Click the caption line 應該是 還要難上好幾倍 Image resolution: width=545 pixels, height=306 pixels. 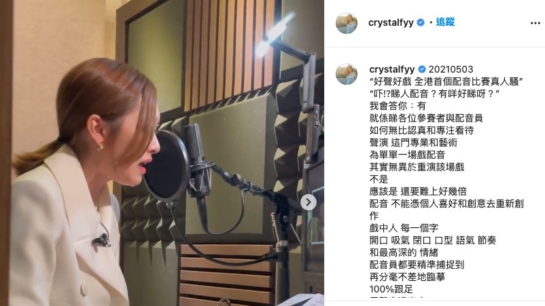(418, 191)
